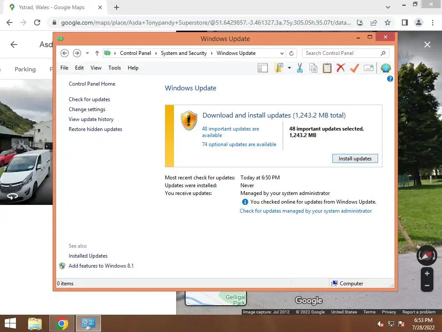The height and width of the screenshot is (332, 442).
Task: Open the File menu
Action: [64, 68]
